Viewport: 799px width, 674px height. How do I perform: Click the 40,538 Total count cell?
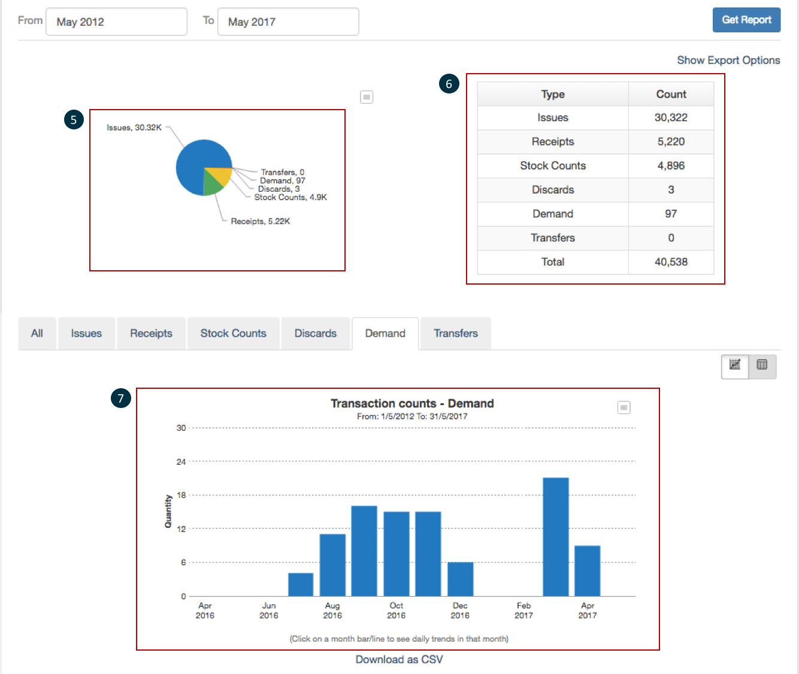pos(671,262)
